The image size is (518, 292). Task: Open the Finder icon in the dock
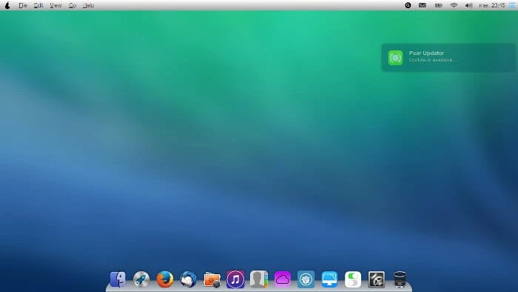[x=118, y=279]
